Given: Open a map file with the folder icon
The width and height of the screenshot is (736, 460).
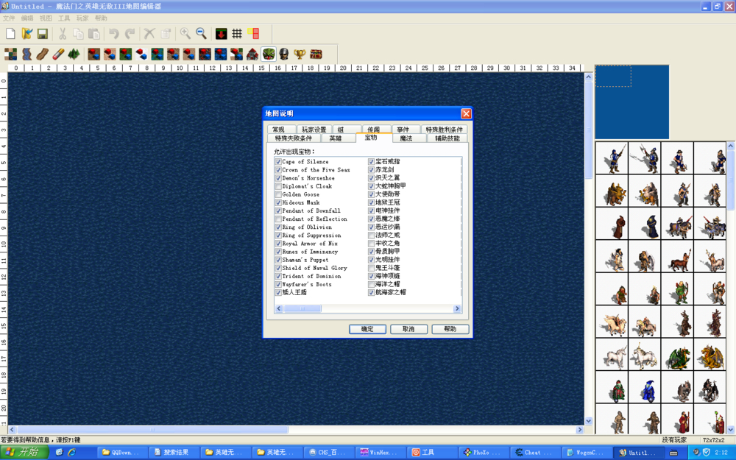Looking at the screenshot, I should 26,33.
